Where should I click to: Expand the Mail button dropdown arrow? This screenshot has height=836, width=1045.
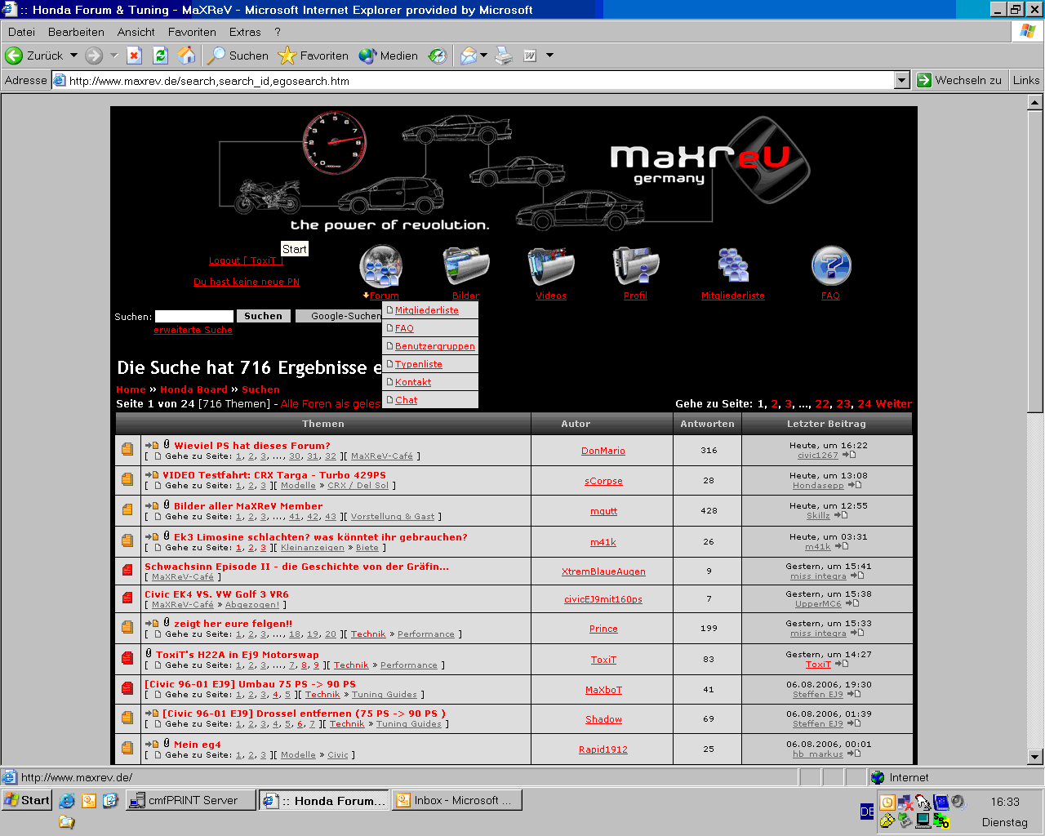click(x=483, y=56)
